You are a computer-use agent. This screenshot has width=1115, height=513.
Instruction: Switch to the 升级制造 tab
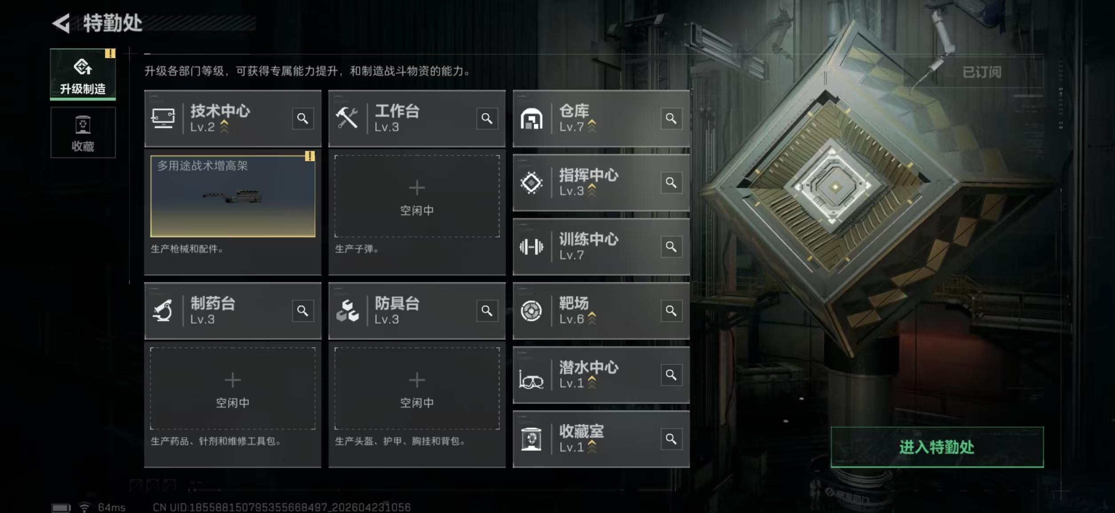point(83,74)
